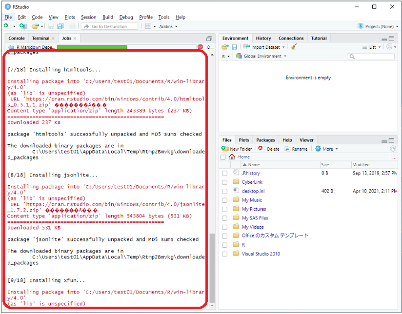Viewport: 402px width, 314px height.
Task: Click the Environment search field
Action: pos(370,57)
